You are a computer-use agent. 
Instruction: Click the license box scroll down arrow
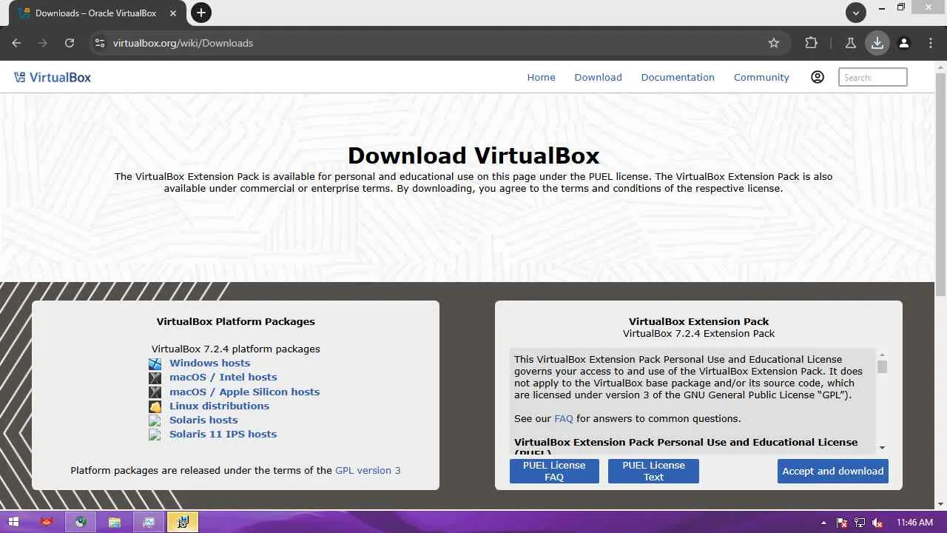coord(882,447)
